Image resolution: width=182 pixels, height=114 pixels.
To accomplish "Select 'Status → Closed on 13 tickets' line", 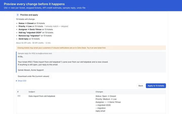I will [32, 23].
